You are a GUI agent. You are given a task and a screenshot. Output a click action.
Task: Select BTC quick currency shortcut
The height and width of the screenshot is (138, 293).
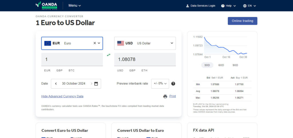click(71, 70)
